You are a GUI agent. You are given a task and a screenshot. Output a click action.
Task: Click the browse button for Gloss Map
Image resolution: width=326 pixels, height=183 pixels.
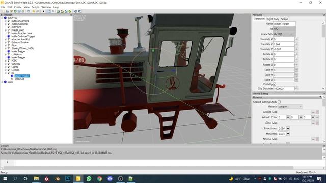313,123
